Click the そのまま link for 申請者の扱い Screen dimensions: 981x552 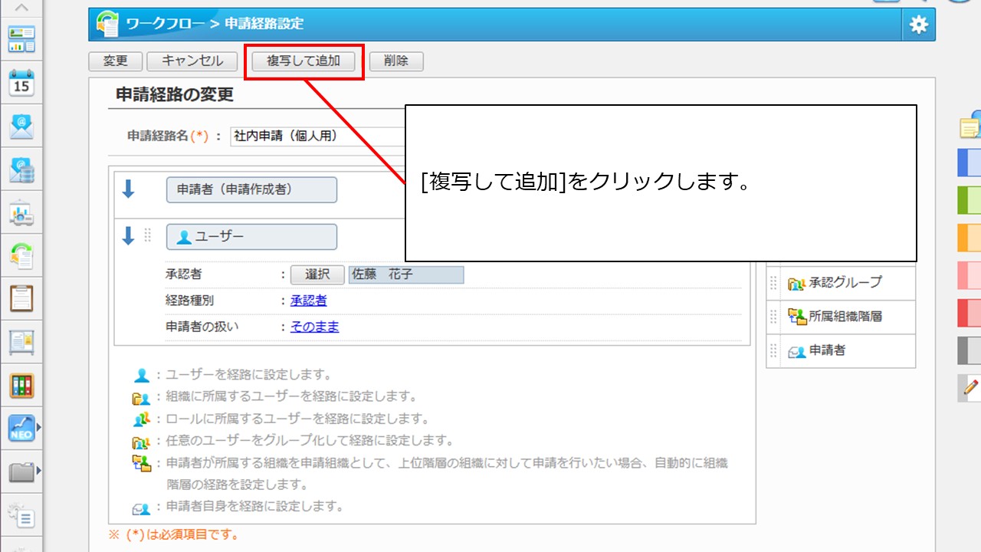[315, 327]
